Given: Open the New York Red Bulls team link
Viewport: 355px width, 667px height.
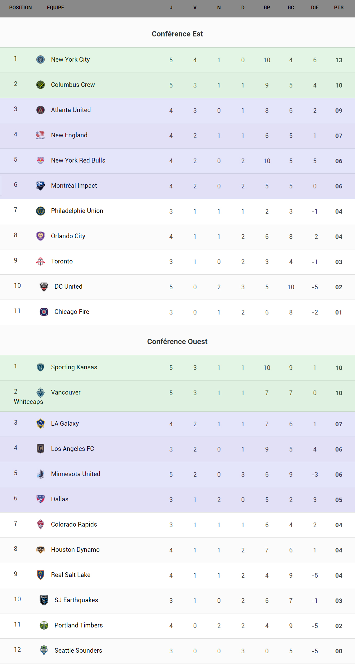Looking at the screenshot, I should coord(78,160).
